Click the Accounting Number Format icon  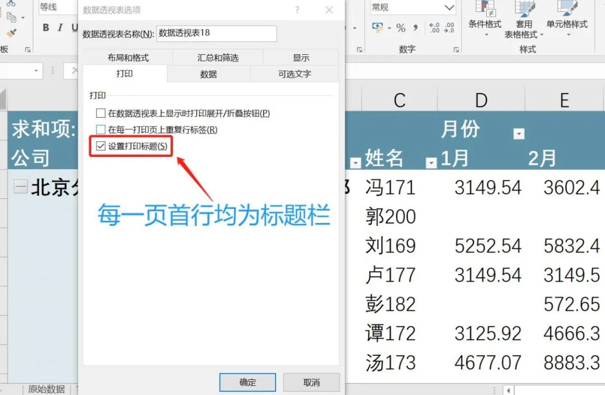tap(378, 27)
